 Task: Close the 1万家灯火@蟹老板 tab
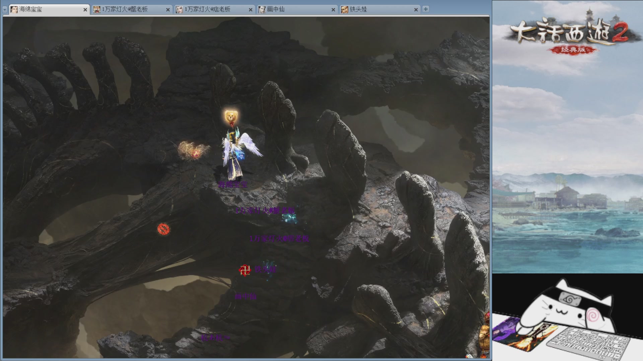(x=168, y=10)
